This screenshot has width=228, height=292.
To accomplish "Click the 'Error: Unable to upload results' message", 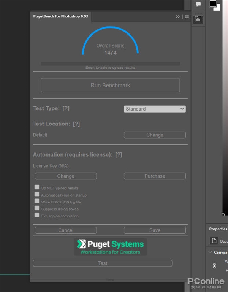I will click(x=110, y=68).
